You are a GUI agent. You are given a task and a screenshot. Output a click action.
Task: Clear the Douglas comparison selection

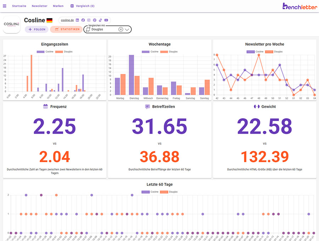click(121, 29)
